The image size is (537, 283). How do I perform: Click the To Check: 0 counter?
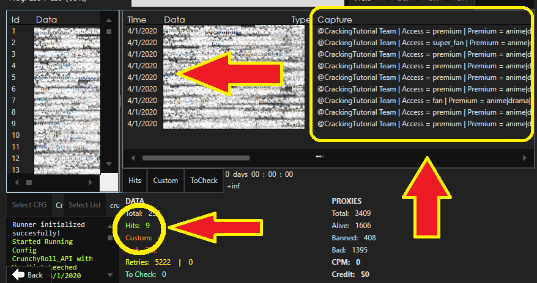click(x=146, y=274)
